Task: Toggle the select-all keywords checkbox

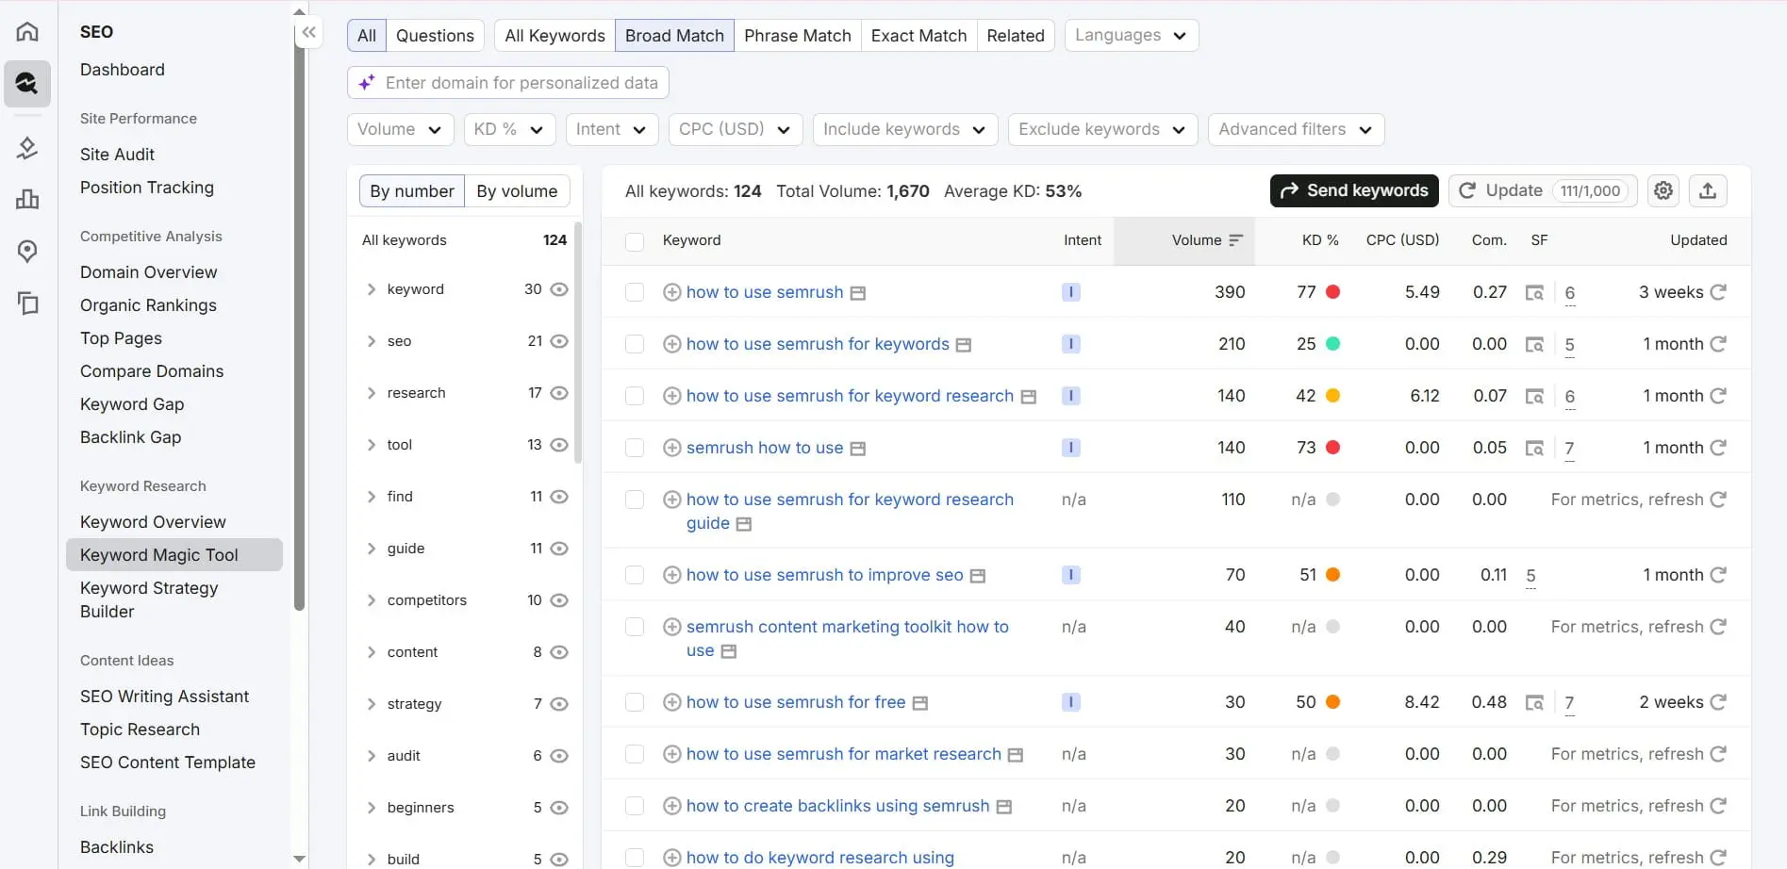Action: [635, 241]
